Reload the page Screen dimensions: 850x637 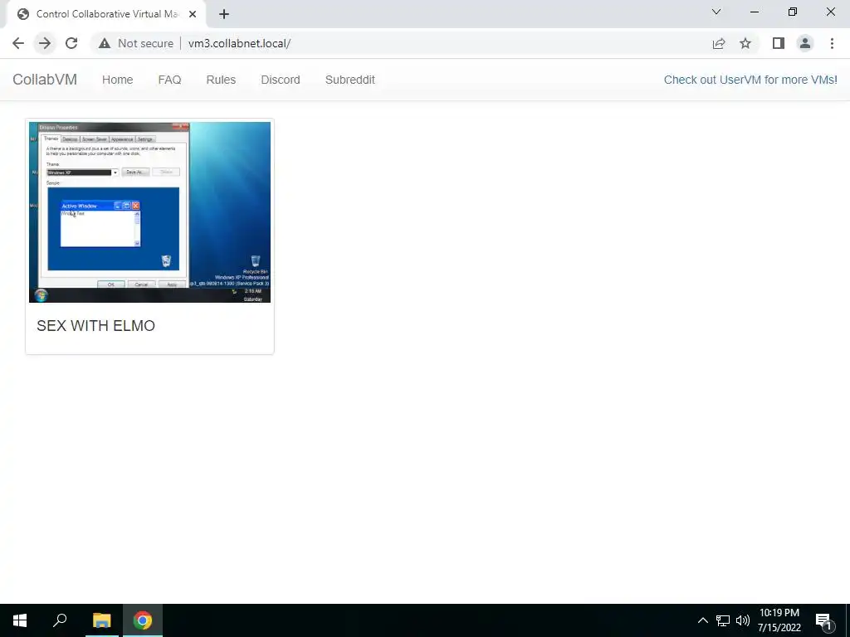(71, 43)
